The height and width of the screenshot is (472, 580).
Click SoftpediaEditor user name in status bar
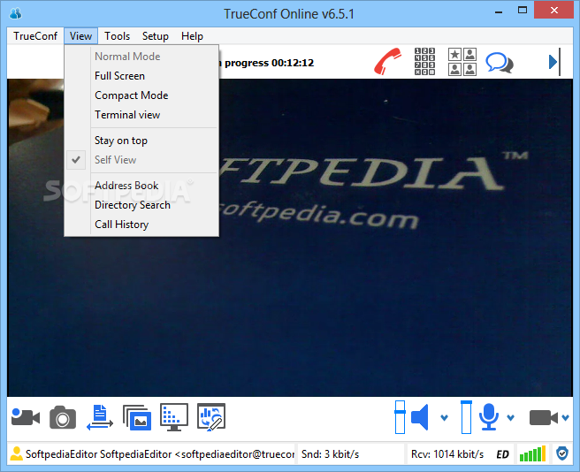159,453
